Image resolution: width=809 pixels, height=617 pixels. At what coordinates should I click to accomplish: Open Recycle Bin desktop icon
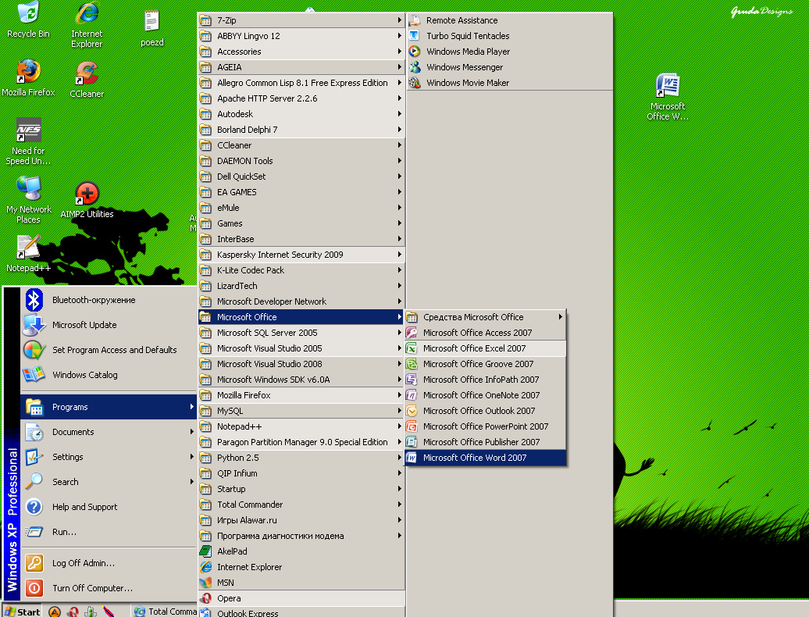pyautogui.click(x=28, y=20)
